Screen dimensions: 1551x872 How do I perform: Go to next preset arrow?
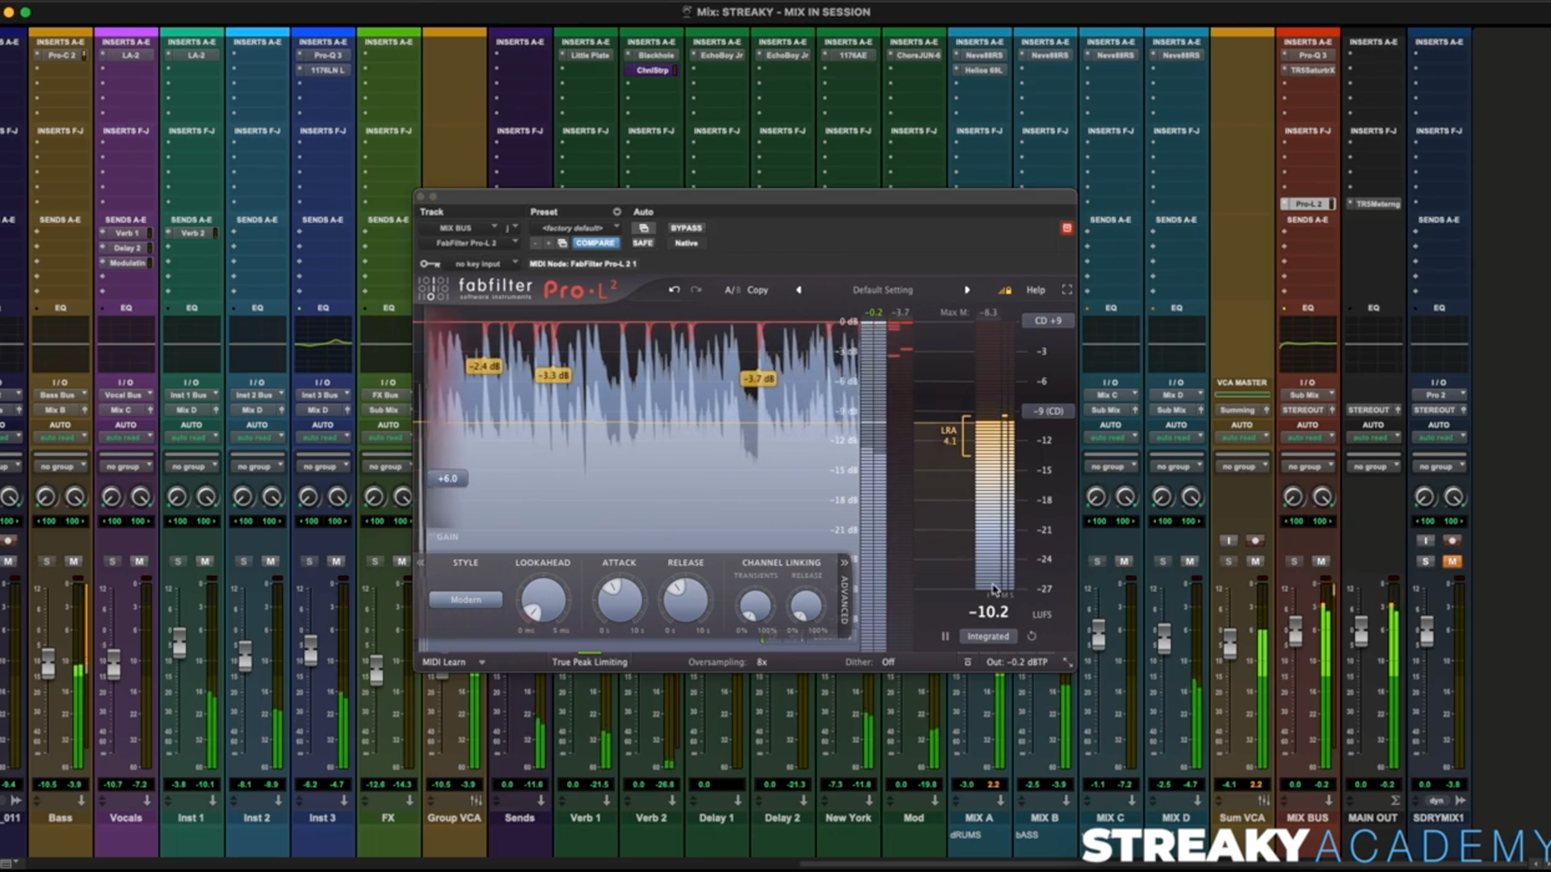(967, 290)
